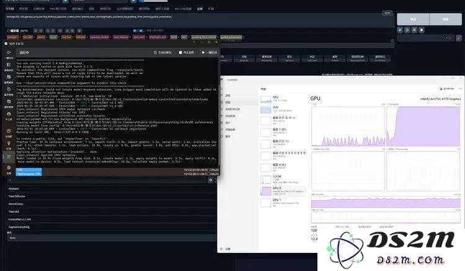Select Processes in Task Manager sidebar

(228, 96)
